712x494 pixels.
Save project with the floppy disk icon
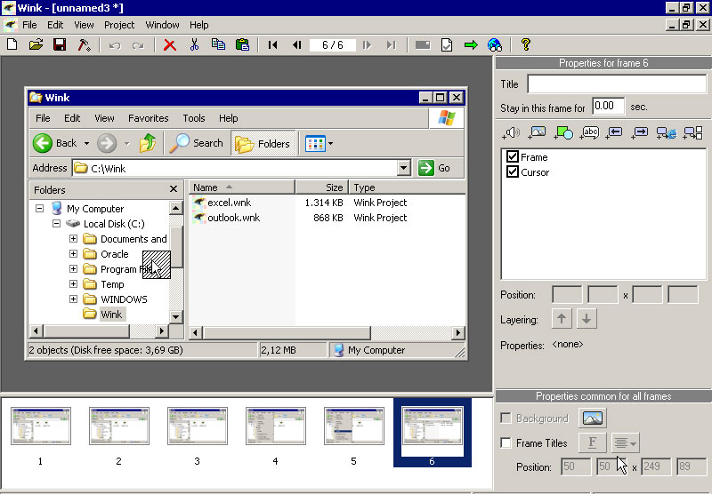(60, 44)
